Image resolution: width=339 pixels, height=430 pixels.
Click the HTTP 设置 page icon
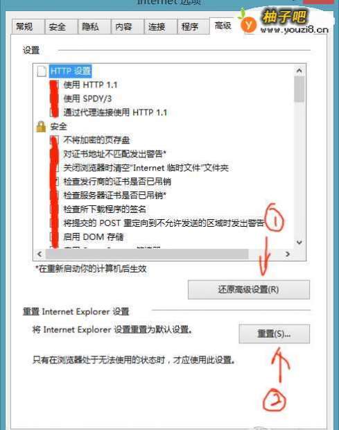[42, 71]
